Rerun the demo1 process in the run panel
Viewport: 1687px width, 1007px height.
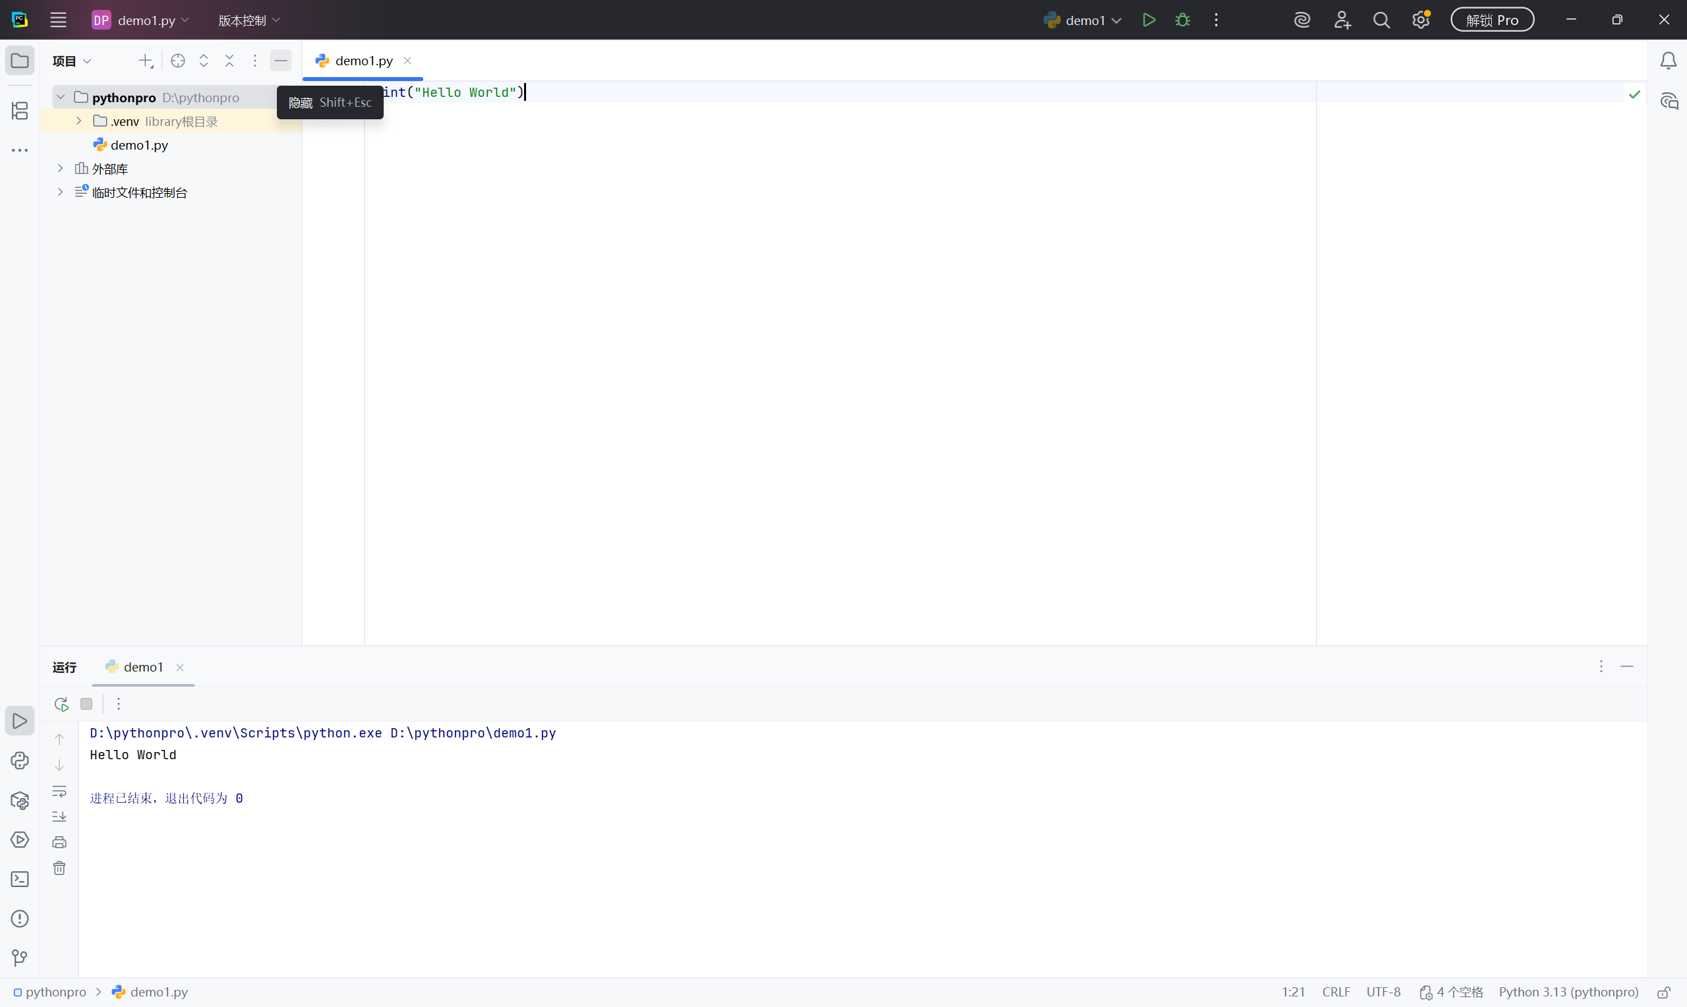(x=61, y=704)
